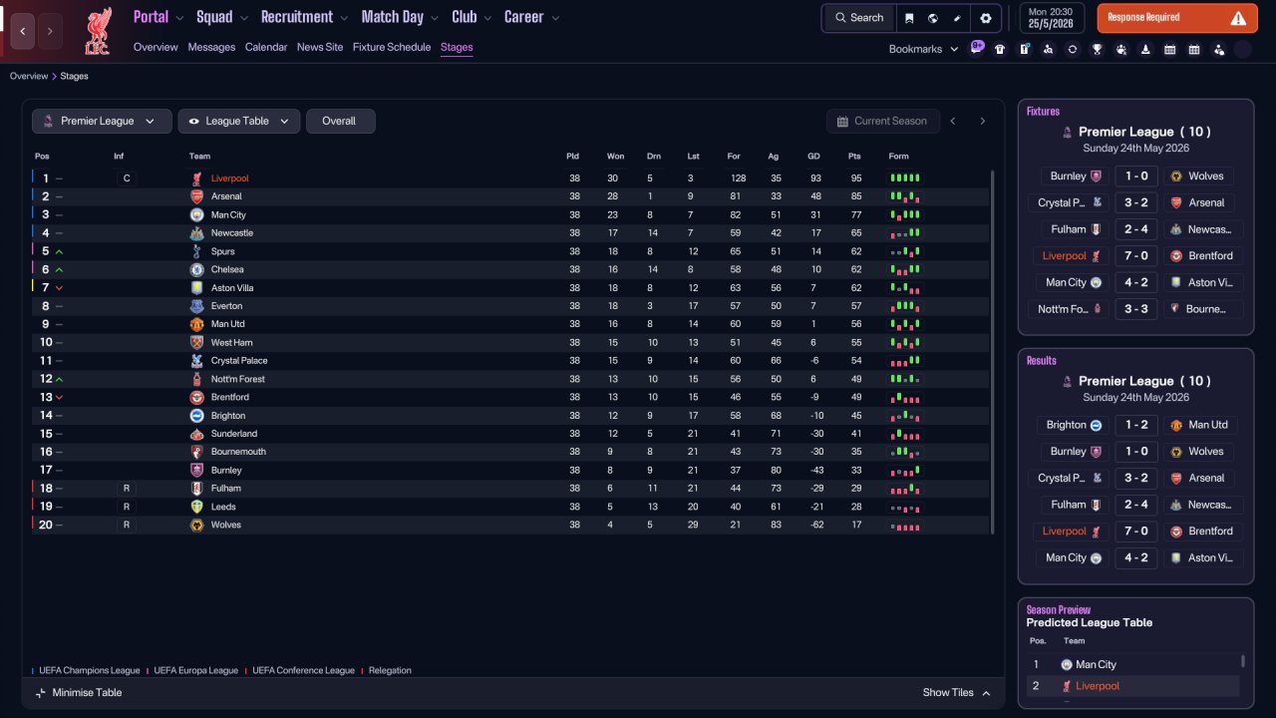Image resolution: width=1276 pixels, height=718 pixels.
Task: Click Minimise Table at the bottom
Action: tap(78, 692)
